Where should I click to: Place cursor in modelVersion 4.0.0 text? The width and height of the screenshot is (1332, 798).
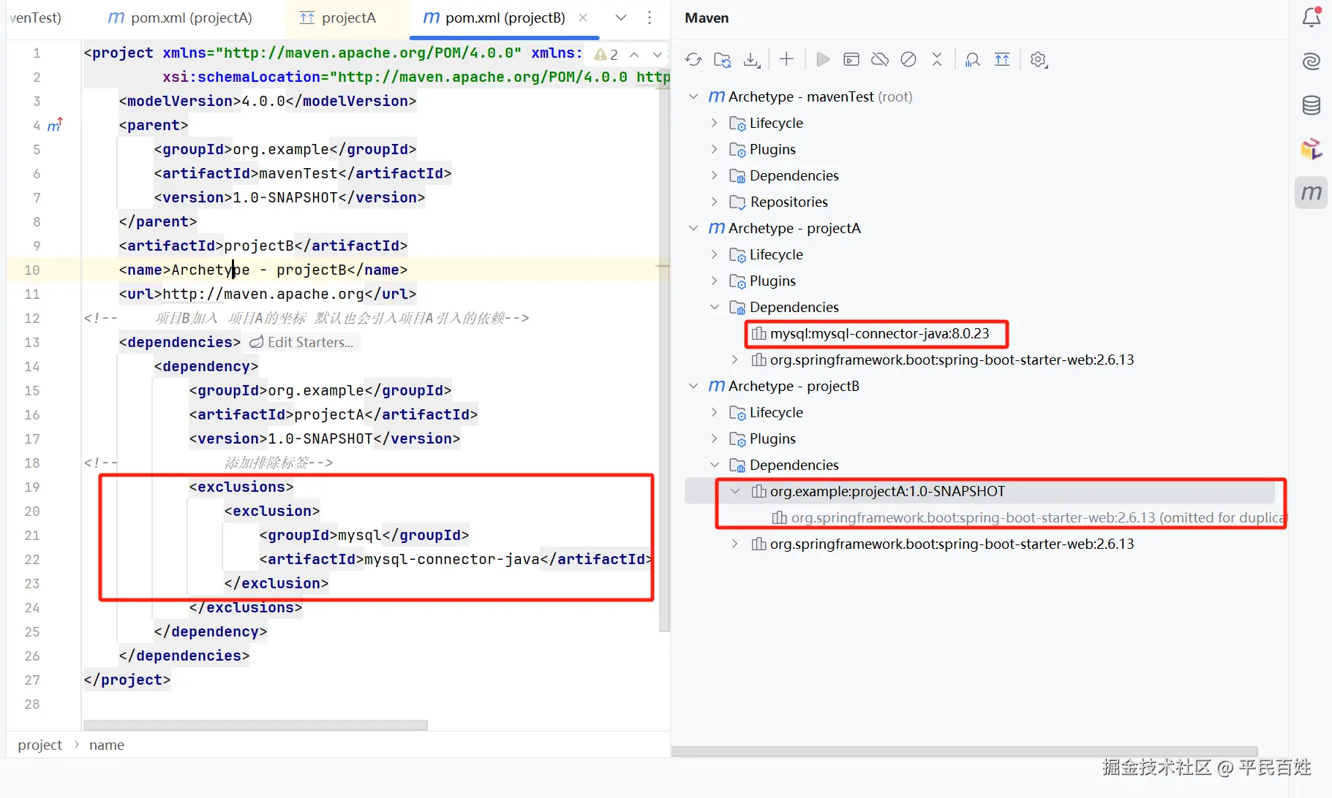click(263, 101)
